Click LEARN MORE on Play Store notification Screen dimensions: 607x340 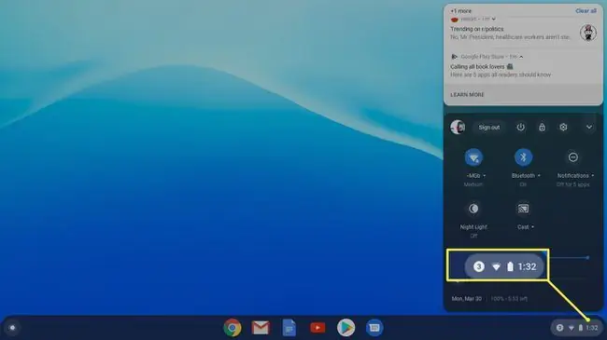tap(467, 95)
